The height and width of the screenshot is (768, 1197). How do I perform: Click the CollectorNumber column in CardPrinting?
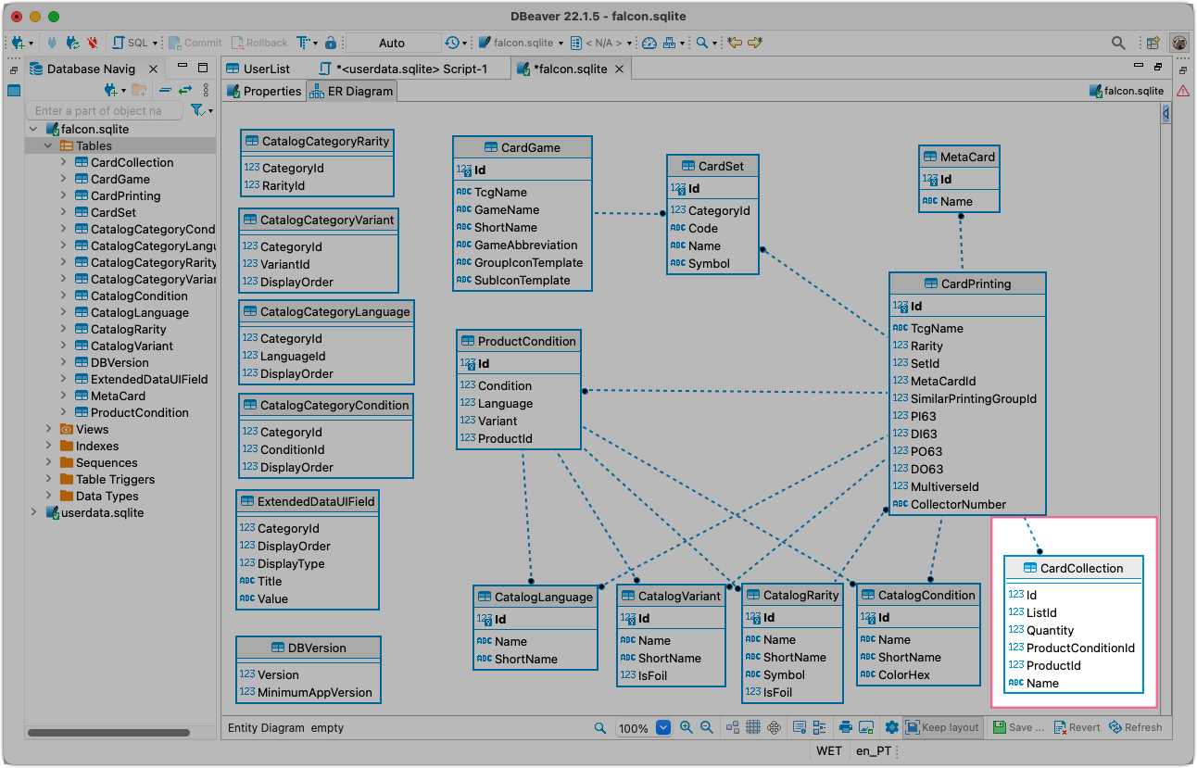point(958,505)
